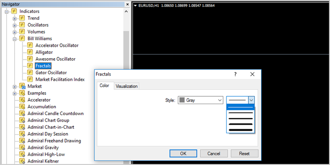Click the Alligator indicator icon

click(30, 52)
